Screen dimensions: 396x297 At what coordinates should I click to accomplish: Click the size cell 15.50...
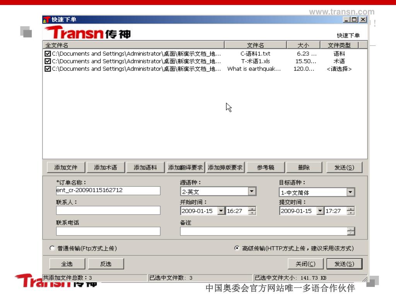pos(306,61)
